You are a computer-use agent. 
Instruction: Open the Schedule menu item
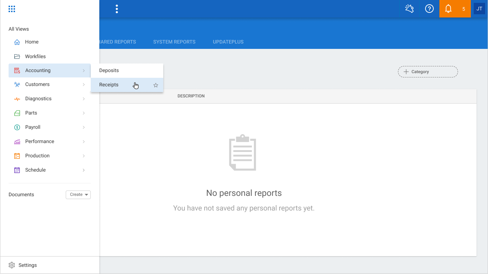coord(50,170)
